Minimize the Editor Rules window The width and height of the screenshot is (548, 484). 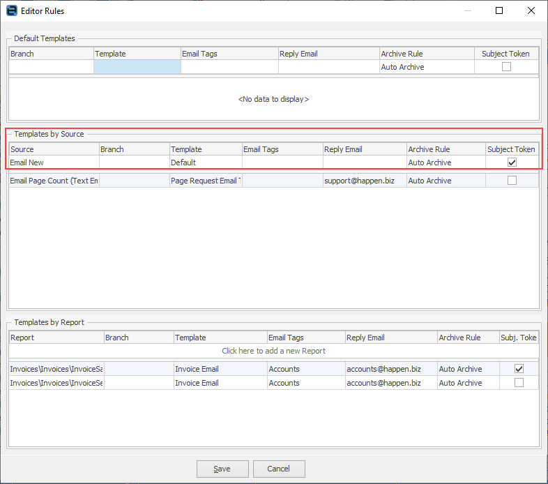[466, 11]
